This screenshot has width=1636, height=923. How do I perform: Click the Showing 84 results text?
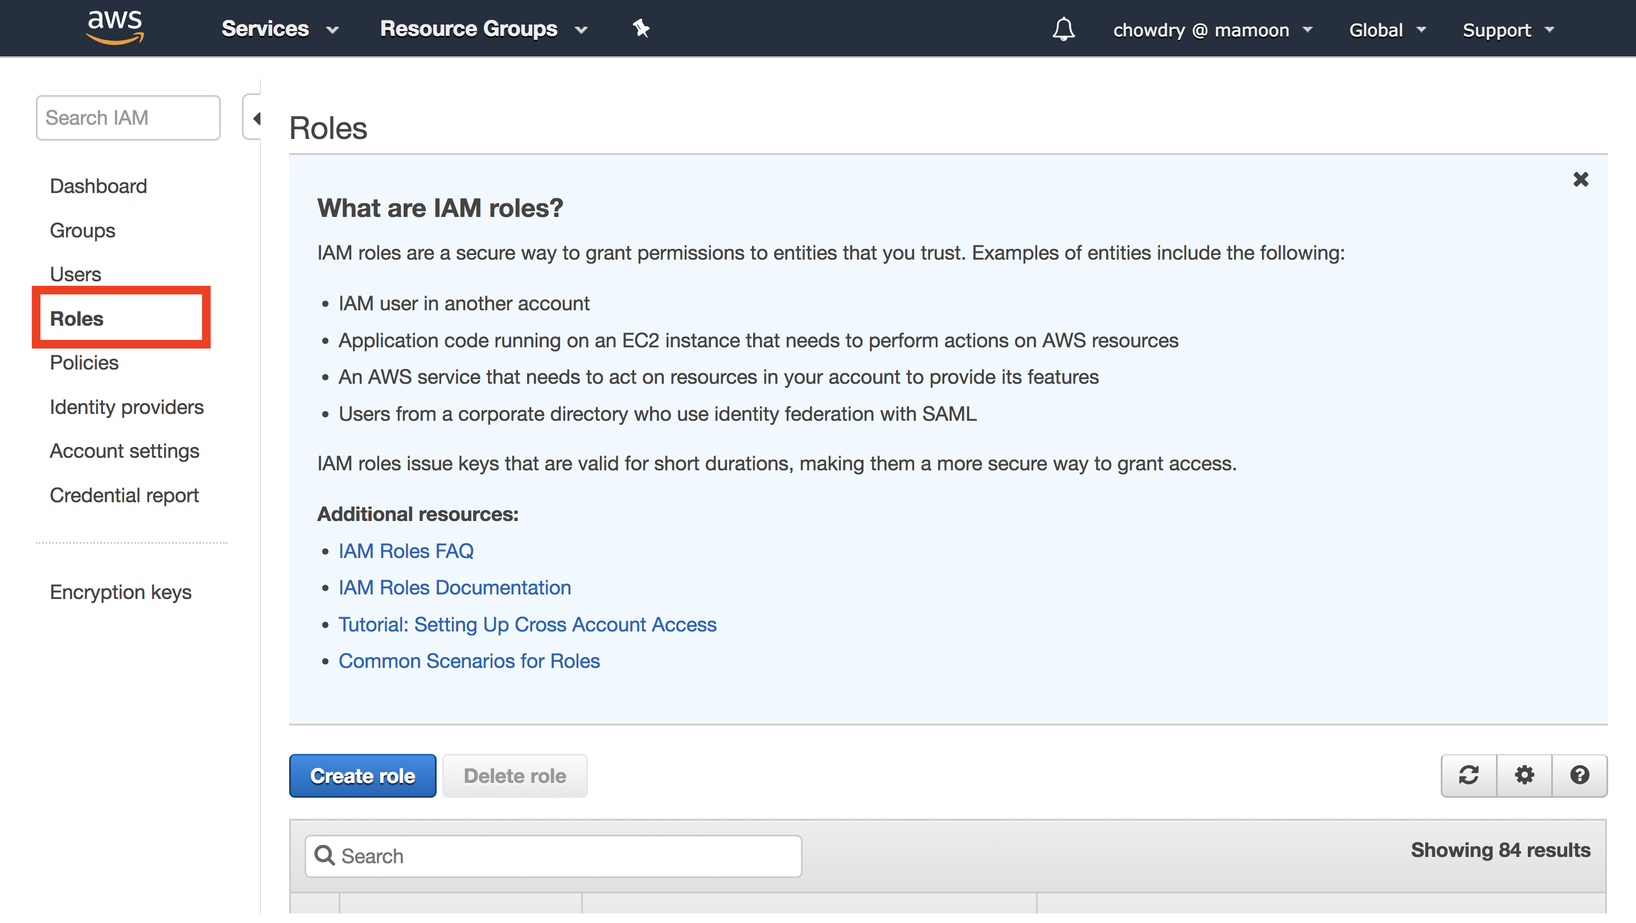click(1501, 850)
